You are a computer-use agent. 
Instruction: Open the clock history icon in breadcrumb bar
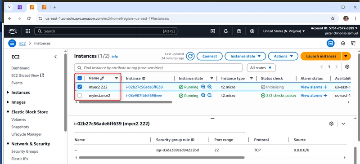coord(343,43)
